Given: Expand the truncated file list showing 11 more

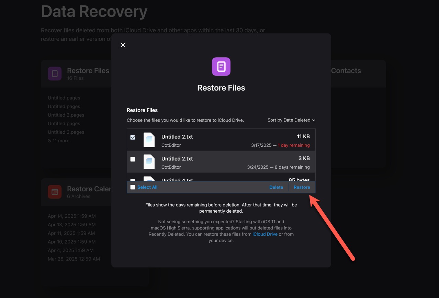Looking at the screenshot, I should 59,141.
